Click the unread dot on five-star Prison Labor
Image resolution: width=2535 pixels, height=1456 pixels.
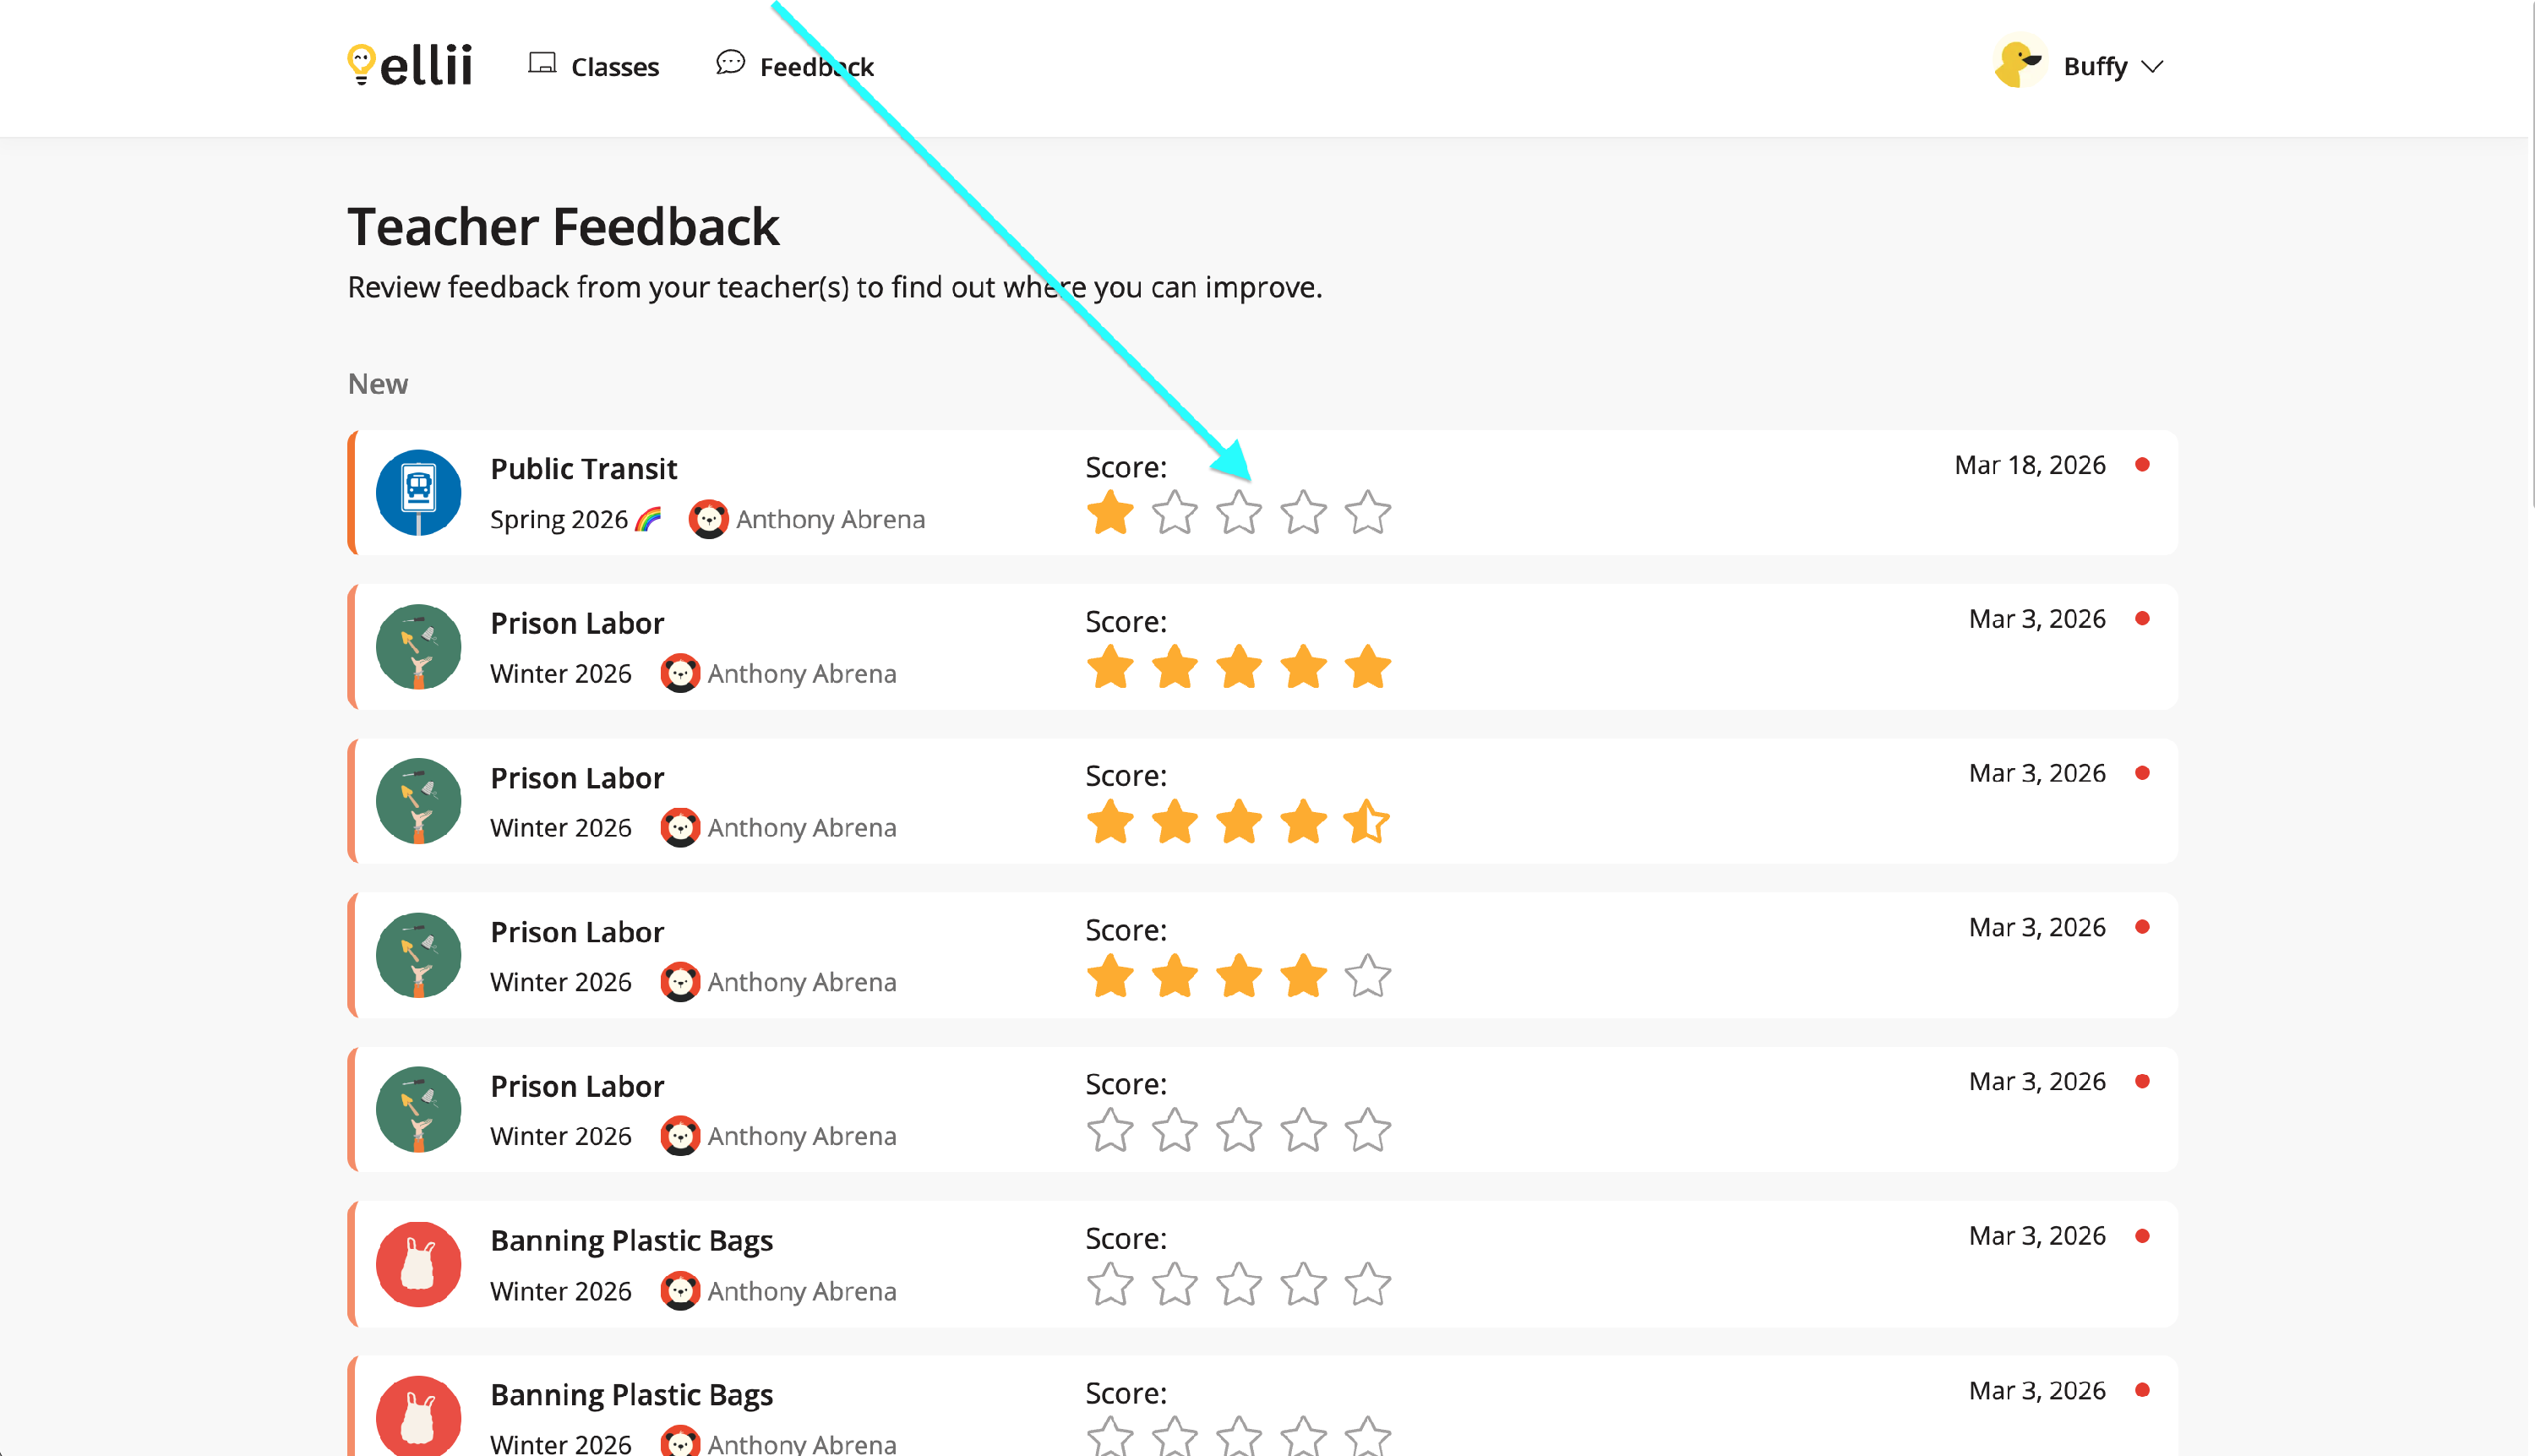(2142, 619)
